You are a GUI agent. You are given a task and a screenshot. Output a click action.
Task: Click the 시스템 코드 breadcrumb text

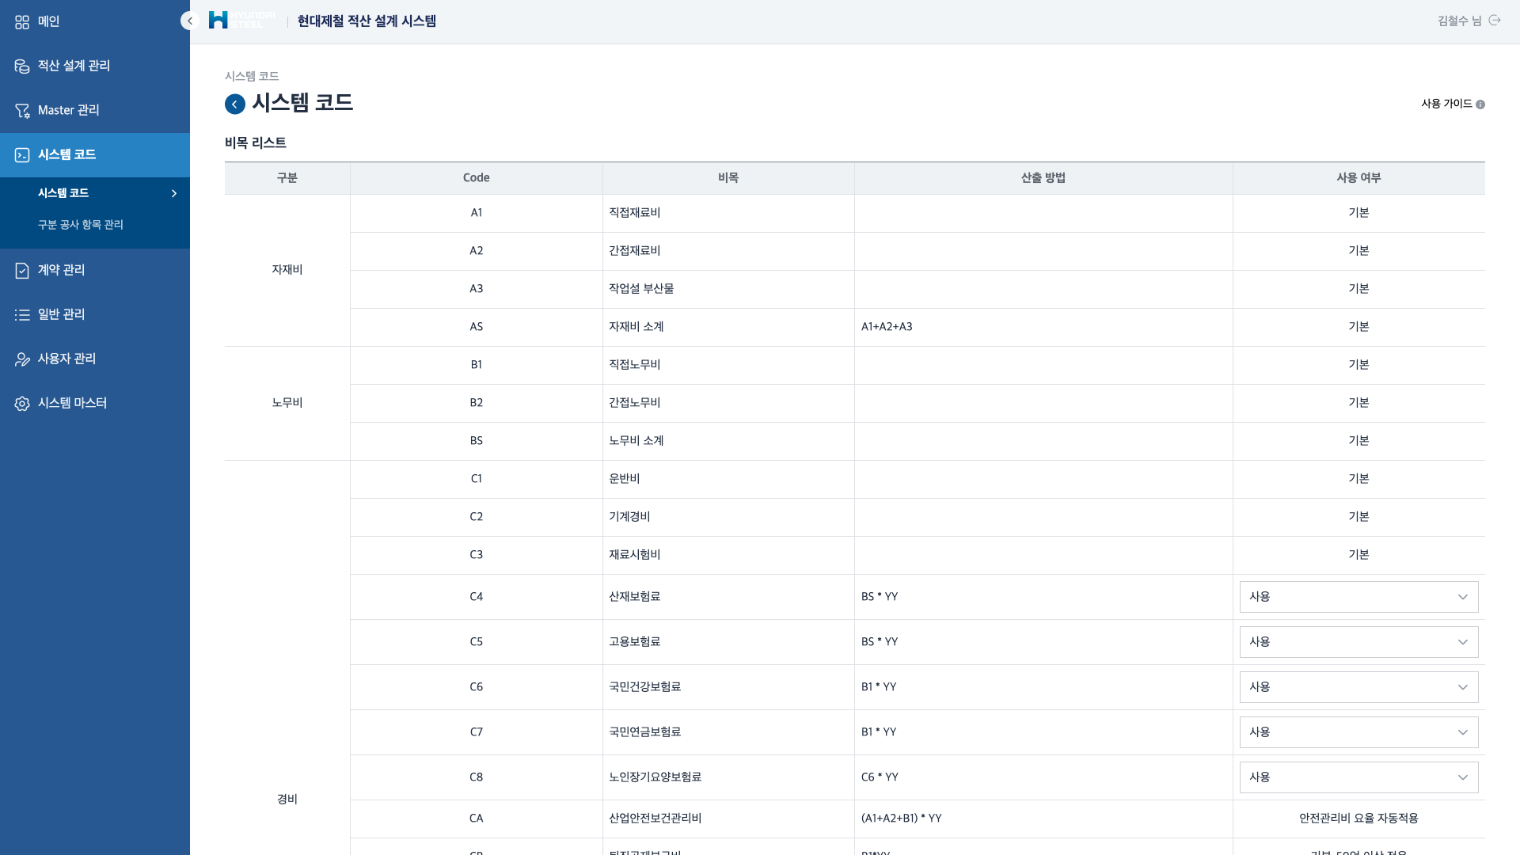(x=252, y=76)
